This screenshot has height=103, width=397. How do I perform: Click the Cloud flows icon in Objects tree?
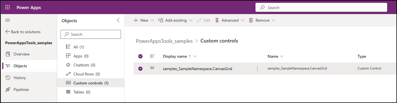coord(68,74)
